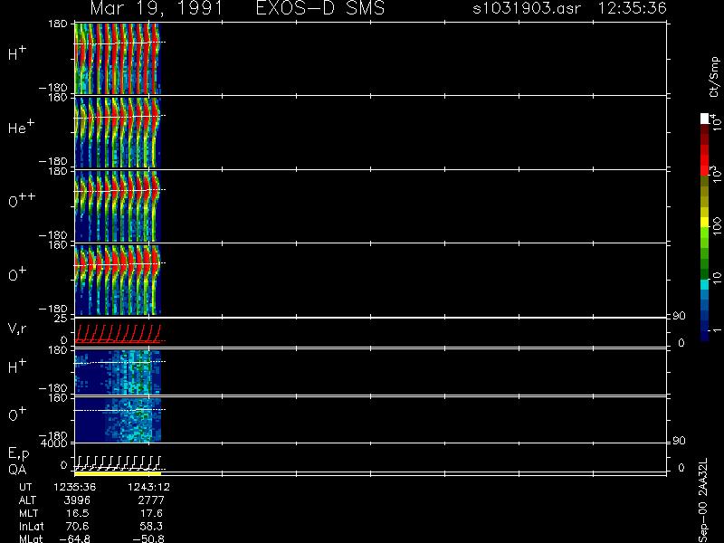
Task: Click the yellow QA status bar
Action: 118,473
